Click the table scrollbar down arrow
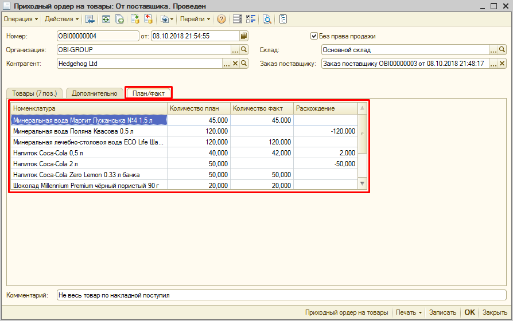 (x=362, y=183)
